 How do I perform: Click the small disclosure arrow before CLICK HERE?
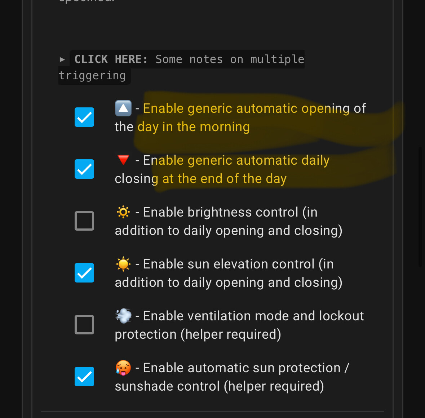point(62,59)
